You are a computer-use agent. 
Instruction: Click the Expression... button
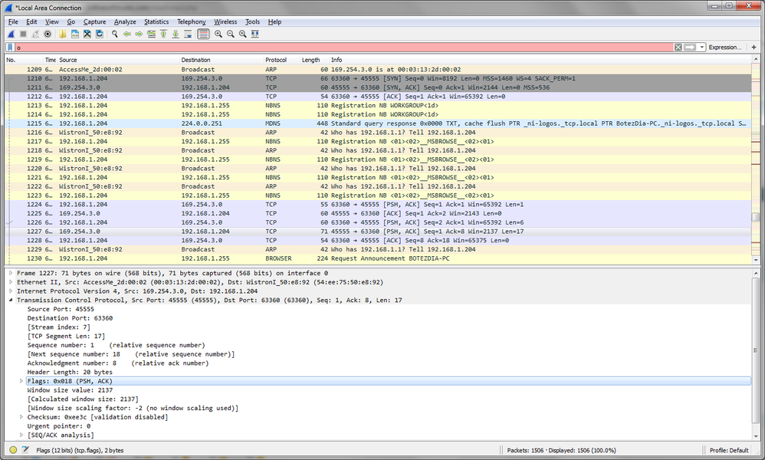pyautogui.click(x=725, y=48)
